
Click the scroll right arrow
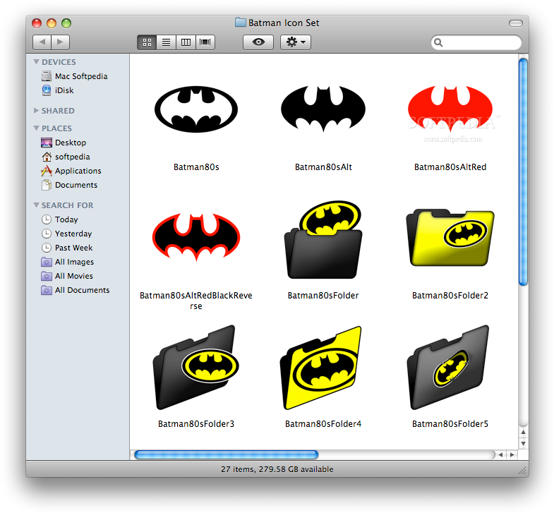click(512, 454)
